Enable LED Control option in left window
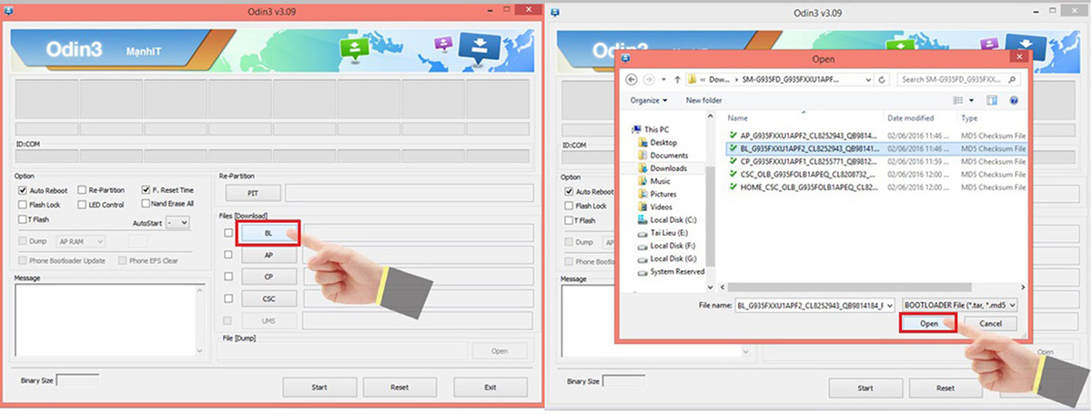Viewport: 1092px width, 414px height. click(x=82, y=205)
